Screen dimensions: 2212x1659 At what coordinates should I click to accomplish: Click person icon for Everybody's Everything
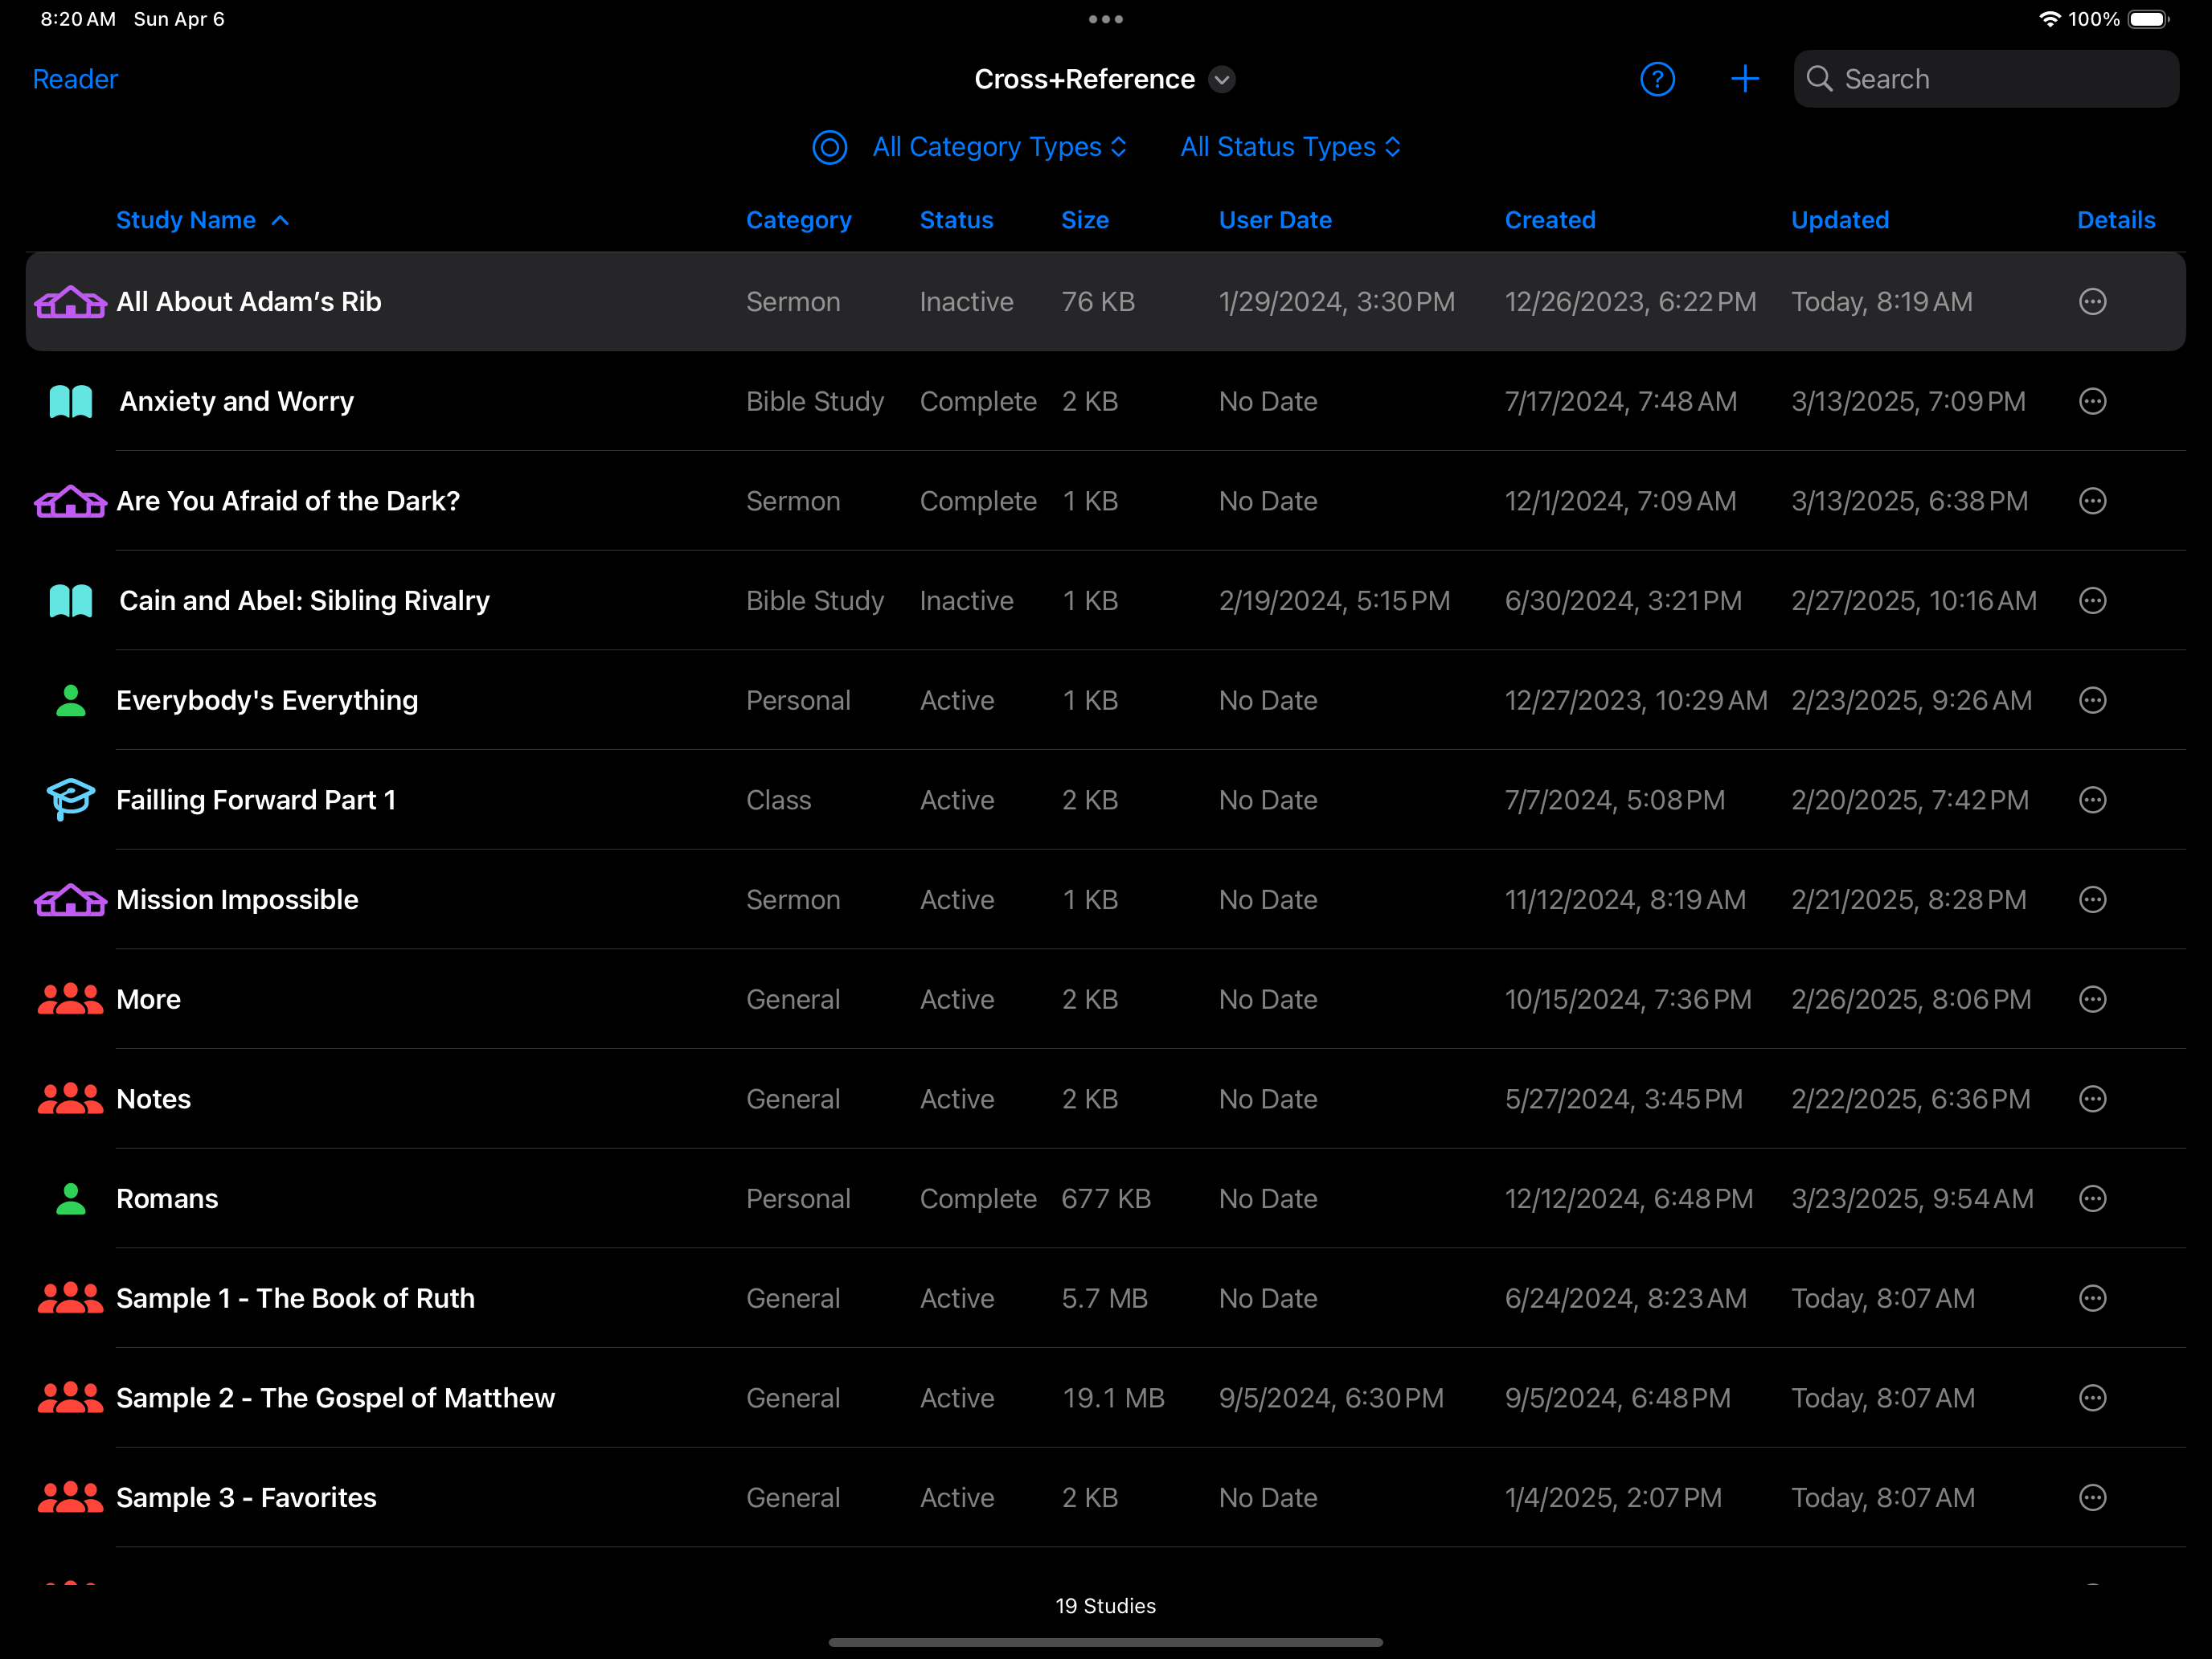click(70, 700)
